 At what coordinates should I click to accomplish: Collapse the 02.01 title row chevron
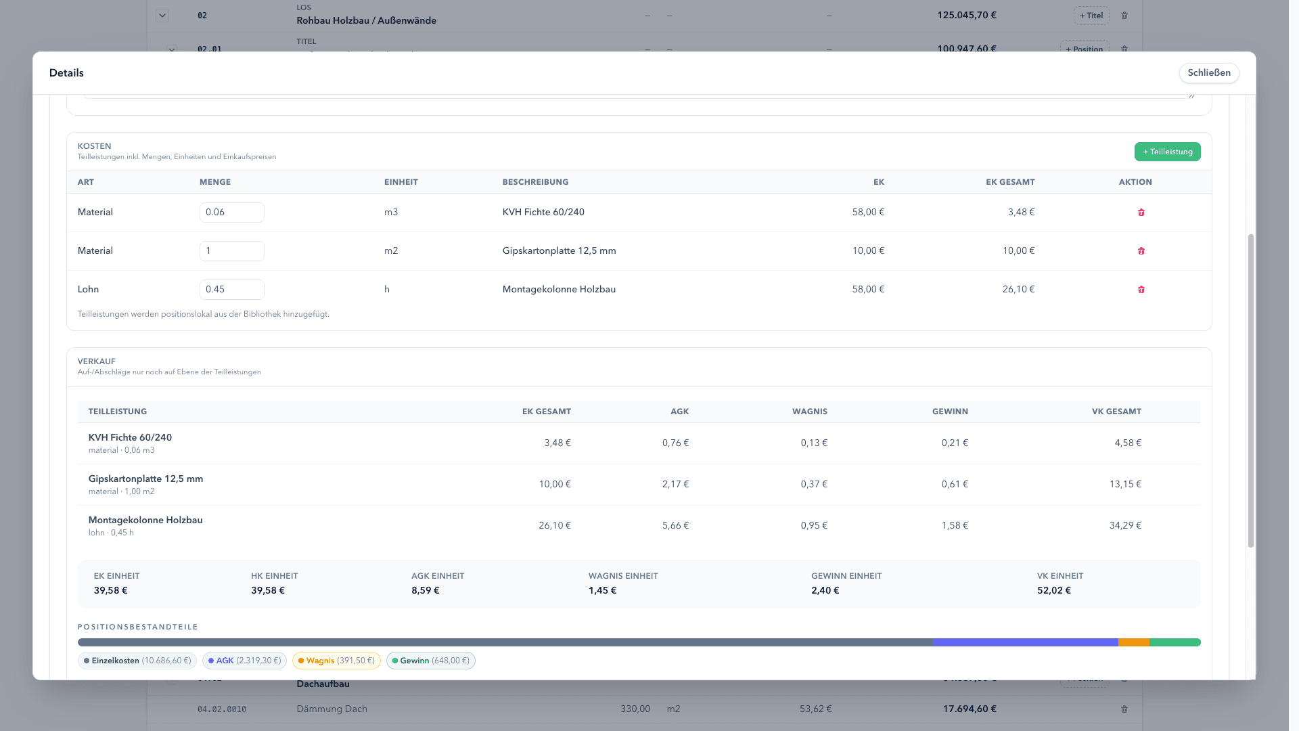(172, 49)
